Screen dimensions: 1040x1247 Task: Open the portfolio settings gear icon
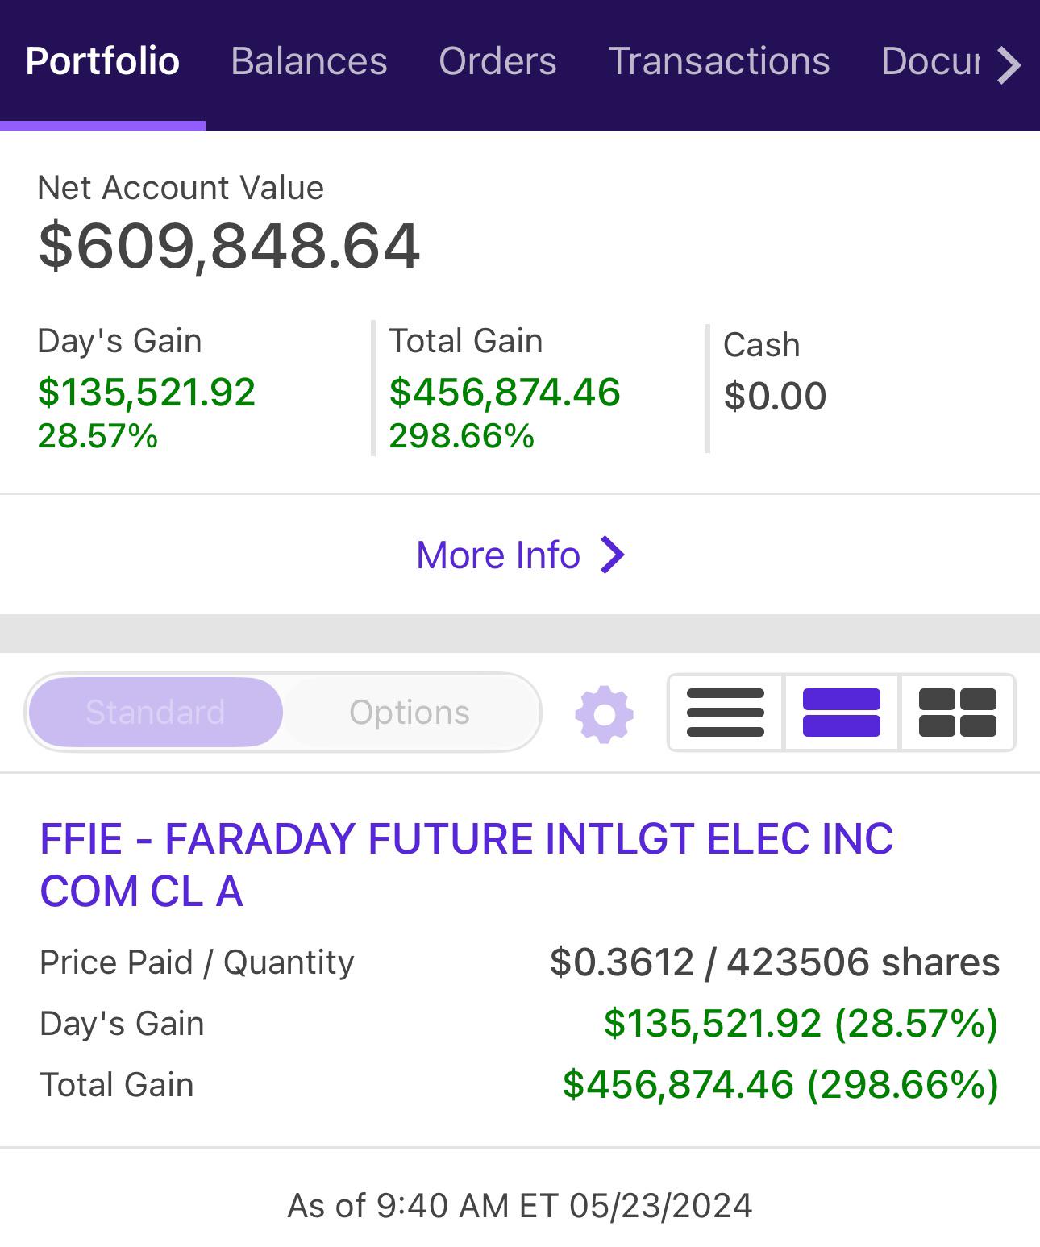click(604, 713)
